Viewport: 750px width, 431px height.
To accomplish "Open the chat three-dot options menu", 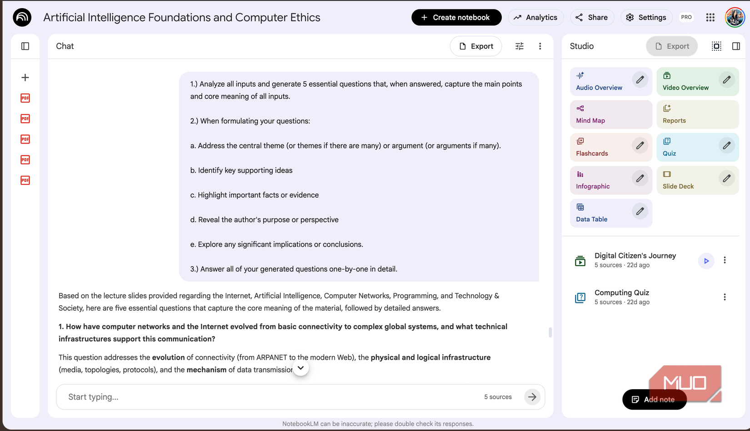I will pos(540,46).
